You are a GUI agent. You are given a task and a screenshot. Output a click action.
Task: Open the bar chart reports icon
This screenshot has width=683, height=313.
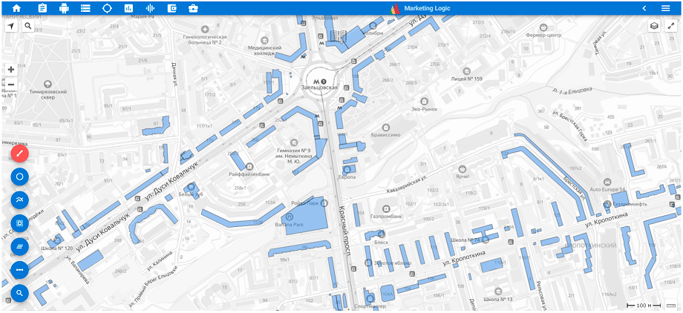[x=128, y=8]
